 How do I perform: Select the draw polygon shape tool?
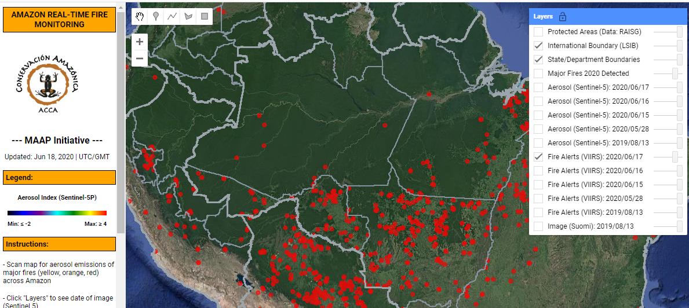click(x=188, y=17)
